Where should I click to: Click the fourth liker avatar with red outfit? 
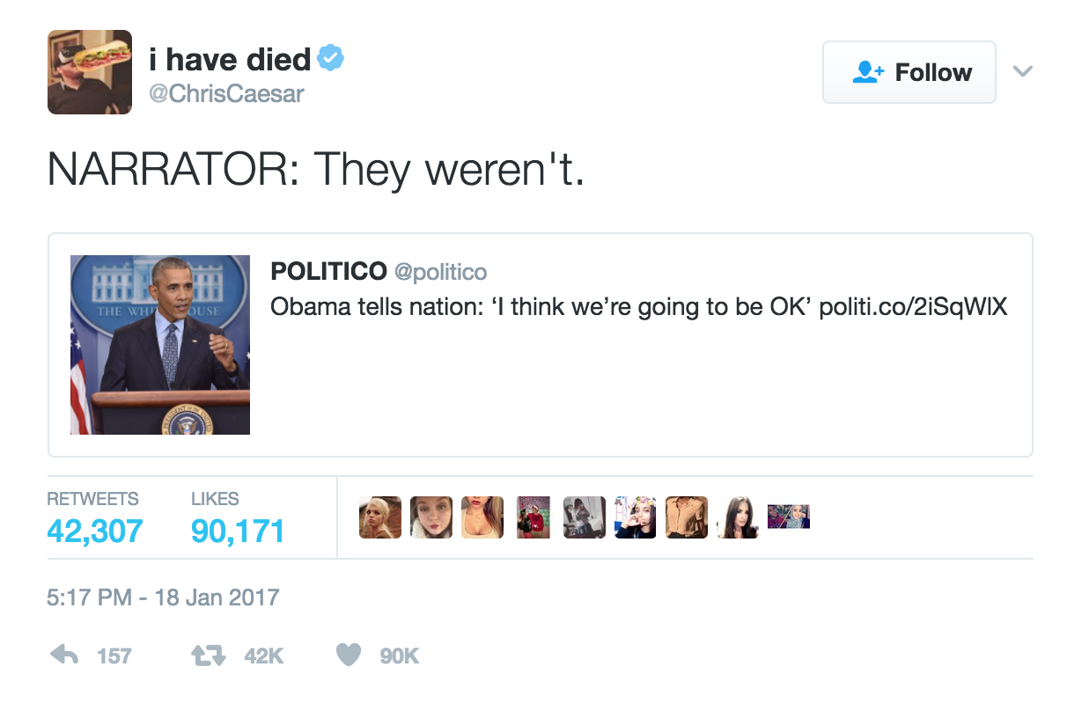[533, 517]
